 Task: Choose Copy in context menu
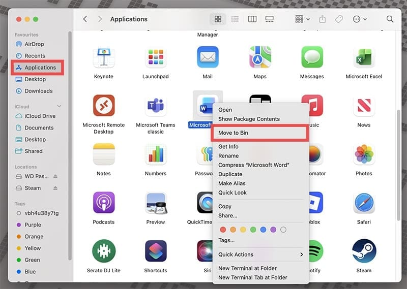(x=260, y=206)
